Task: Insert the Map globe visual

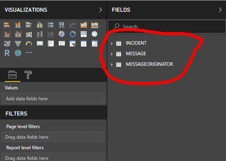Action: click(x=95, y=34)
